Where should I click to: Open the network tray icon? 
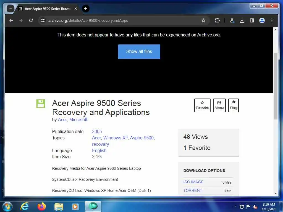click(x=242, y=207)
